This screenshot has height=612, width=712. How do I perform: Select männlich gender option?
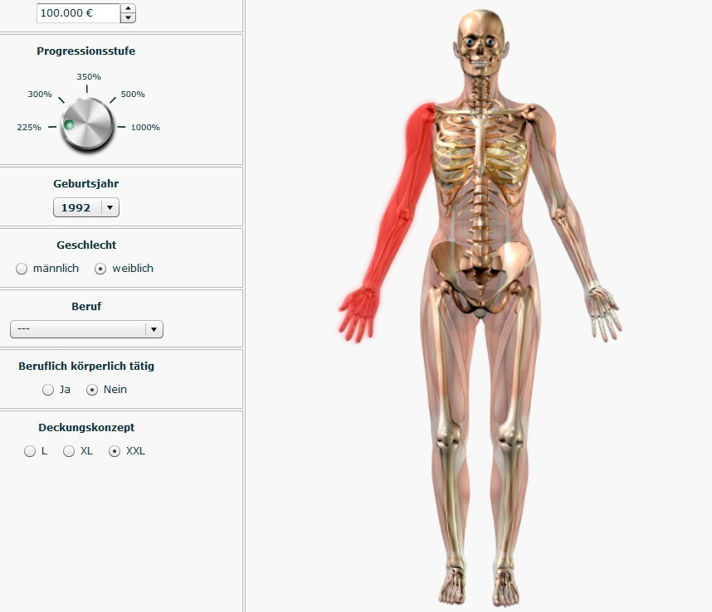[22, 269]
